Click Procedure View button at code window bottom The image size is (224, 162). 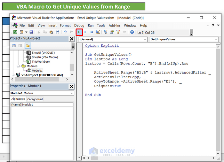pyautogui.click(x=79, y=158)
